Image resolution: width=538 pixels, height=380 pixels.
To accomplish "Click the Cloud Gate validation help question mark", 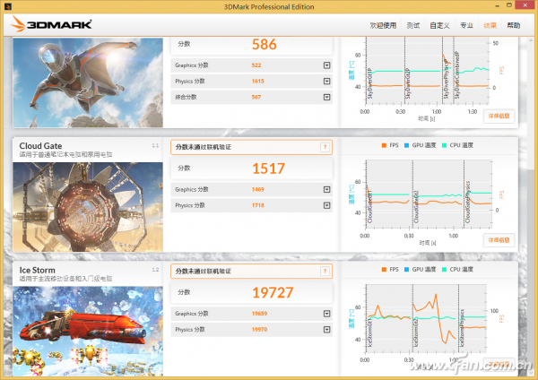I will tap(325, 147).
